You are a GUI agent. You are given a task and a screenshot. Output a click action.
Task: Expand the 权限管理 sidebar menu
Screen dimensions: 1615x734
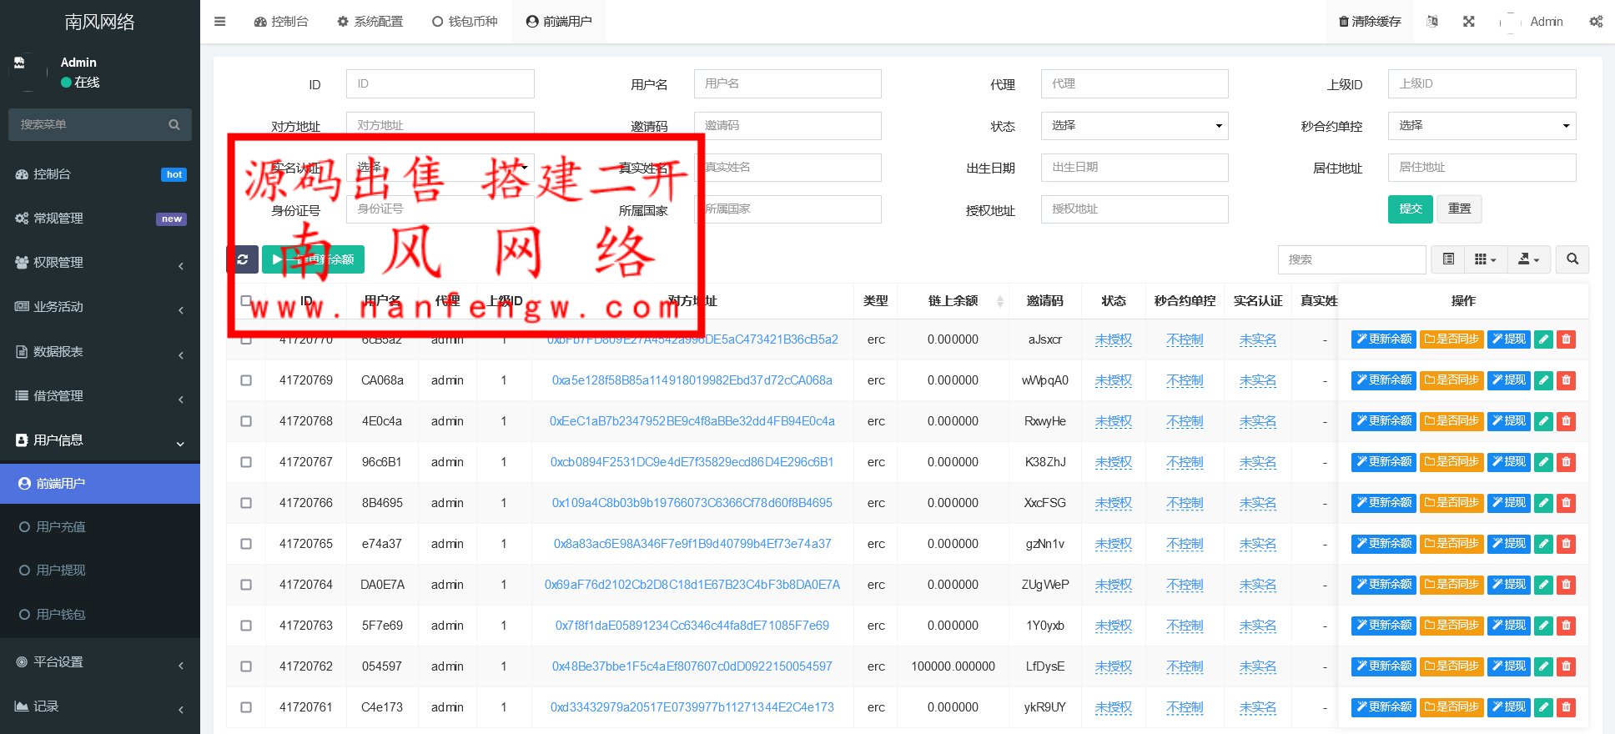[100, 263]
